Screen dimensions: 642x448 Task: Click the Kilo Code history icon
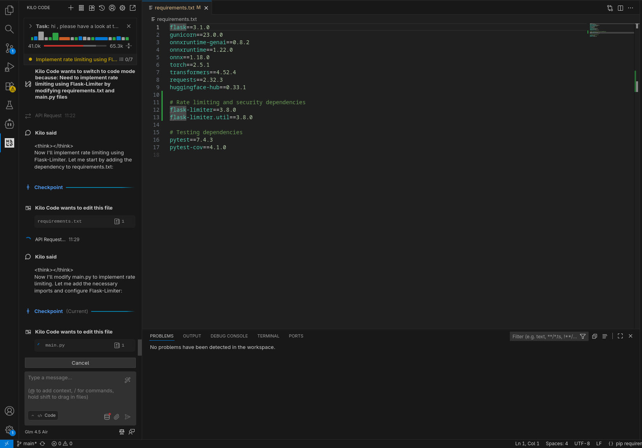coord(102,8)
